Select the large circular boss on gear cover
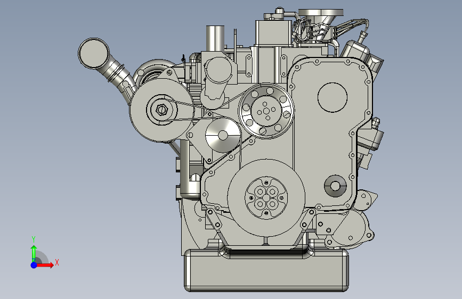The image size is (462, 299). (x=333, y=97)
